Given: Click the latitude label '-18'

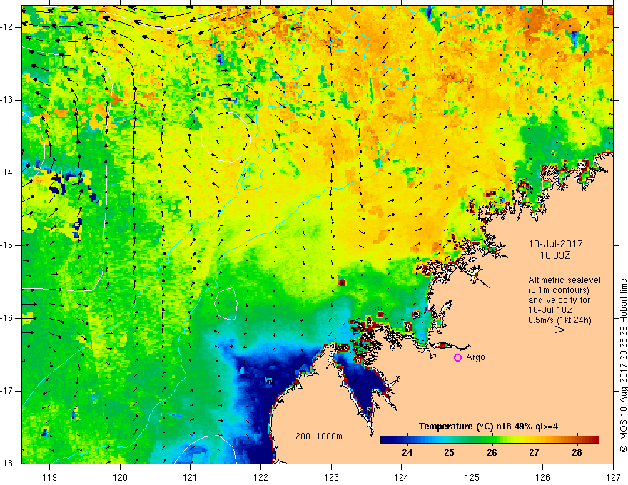Looking at the screenshot, I should (x=8, y=464).
